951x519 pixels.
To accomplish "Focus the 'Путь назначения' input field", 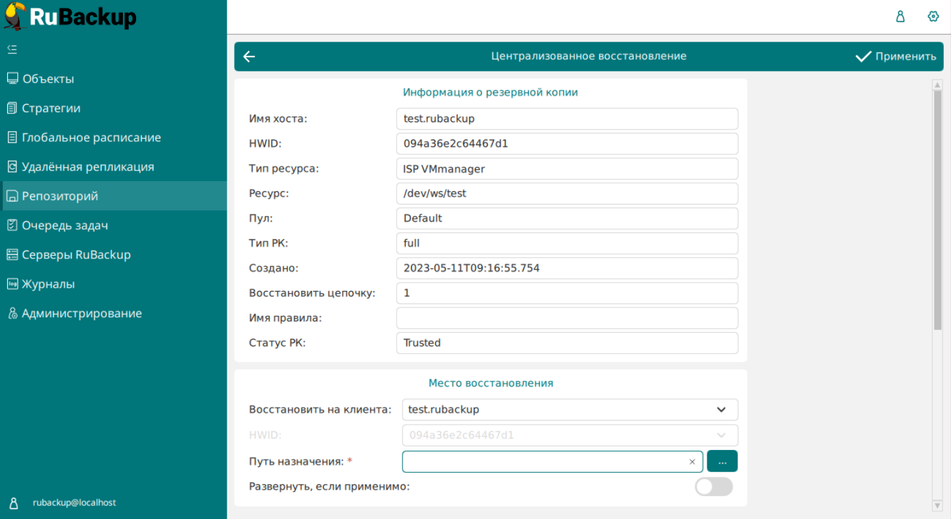I will [544, 461].
